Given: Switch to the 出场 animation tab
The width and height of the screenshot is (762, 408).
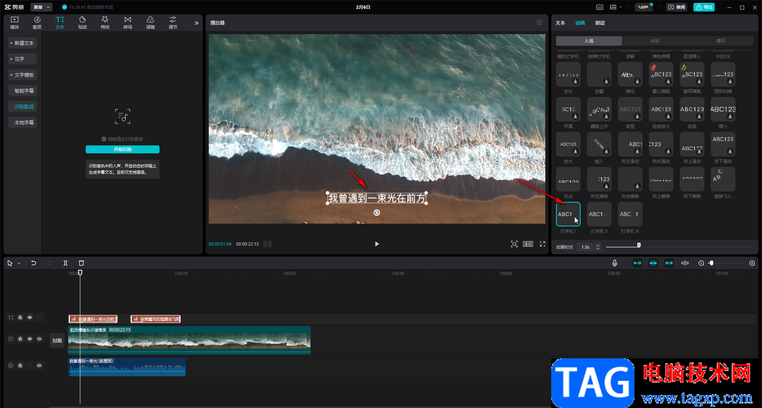Looking at the screenshot, I should point(654,41).
